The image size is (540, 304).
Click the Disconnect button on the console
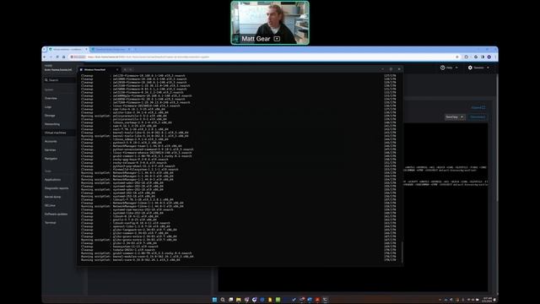coord(478,117)
